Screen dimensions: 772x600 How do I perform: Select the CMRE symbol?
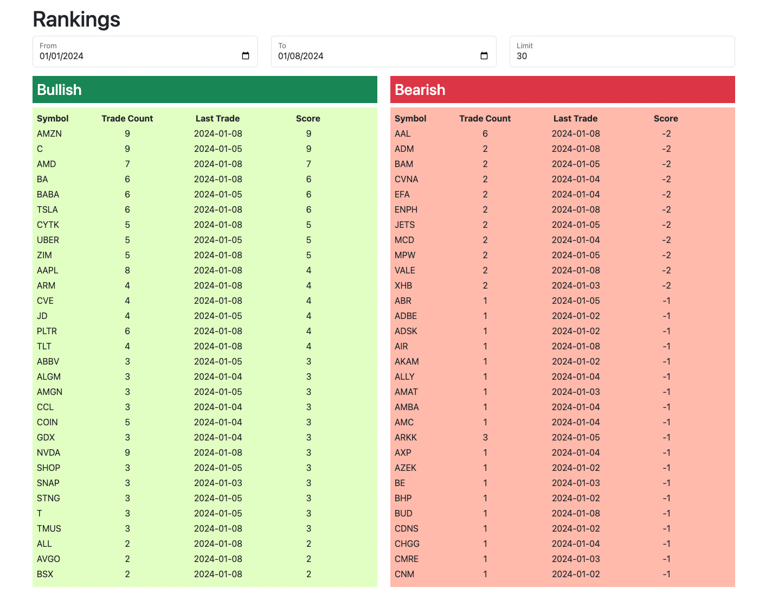pos(407,559)
